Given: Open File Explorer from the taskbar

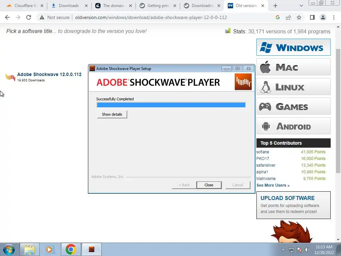Looking at the screenshot, I should point(30,249).
